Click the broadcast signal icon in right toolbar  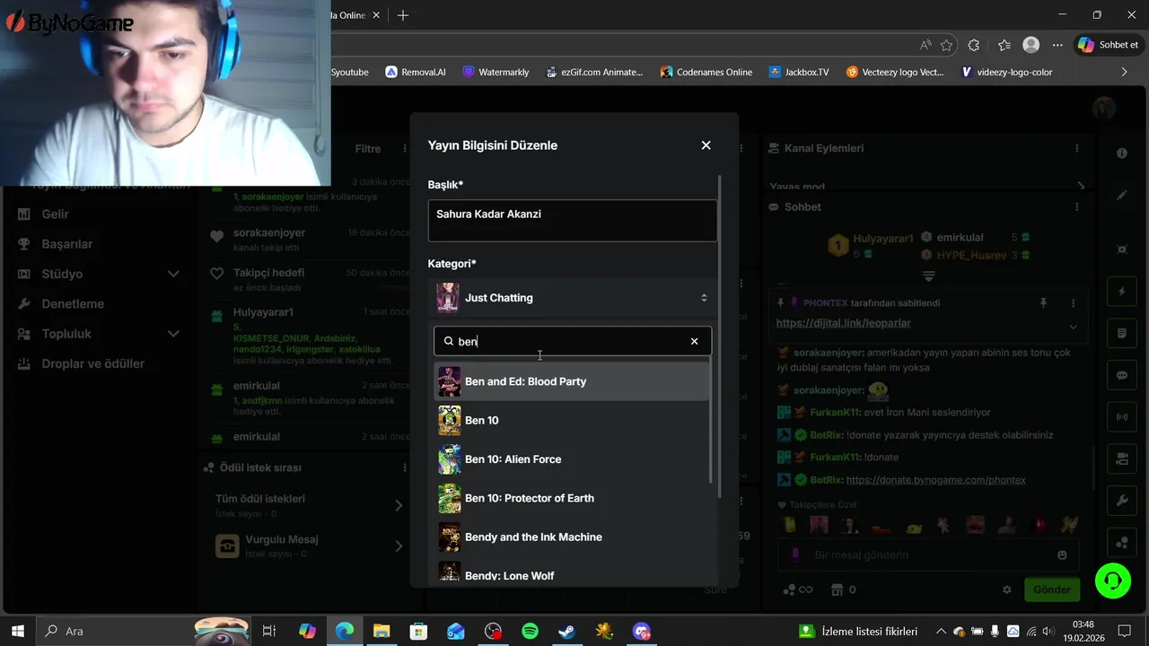[x=1122, y=417]
